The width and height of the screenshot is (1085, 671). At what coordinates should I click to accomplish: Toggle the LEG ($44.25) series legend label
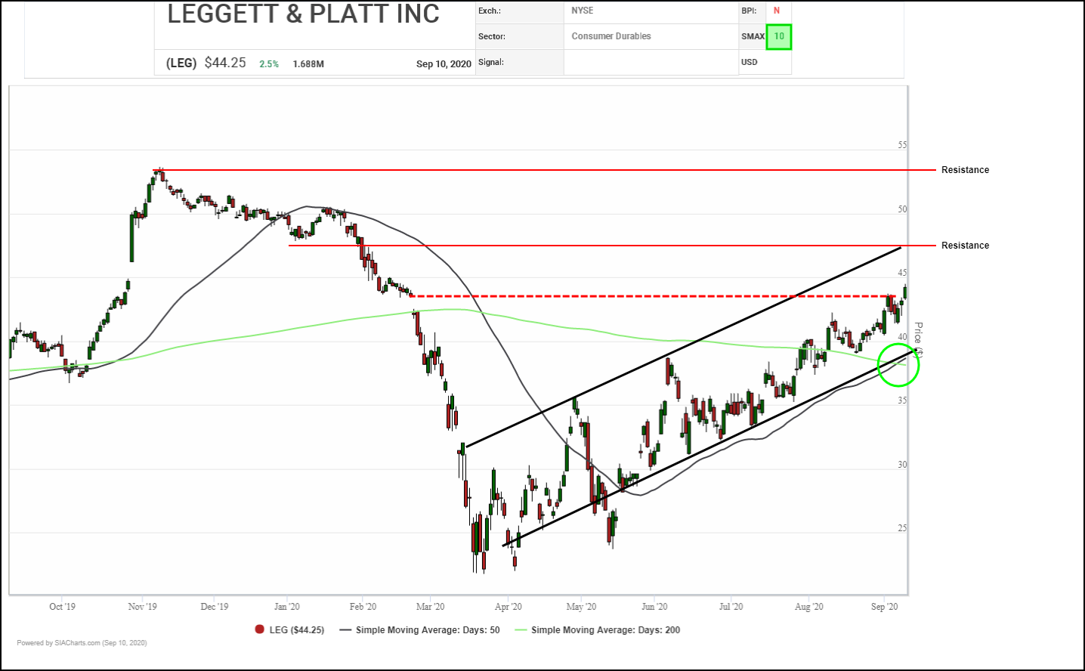(x=296, y=630)
